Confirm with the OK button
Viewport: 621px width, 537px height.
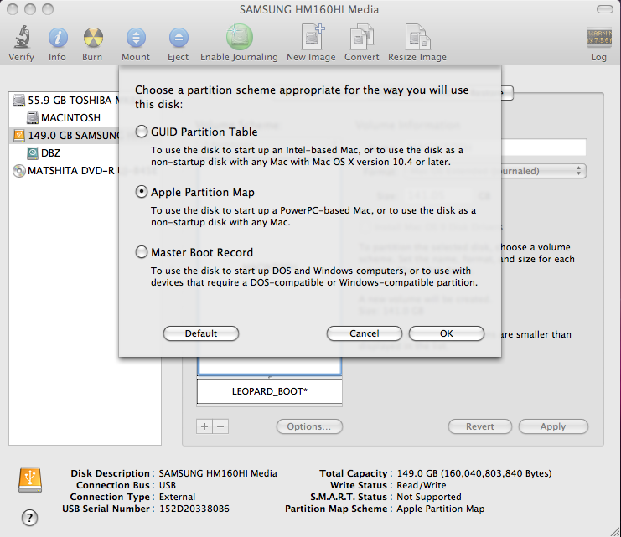447,333
